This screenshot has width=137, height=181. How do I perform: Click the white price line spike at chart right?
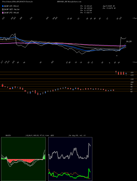pyautogui.click(x=121, y=37)
